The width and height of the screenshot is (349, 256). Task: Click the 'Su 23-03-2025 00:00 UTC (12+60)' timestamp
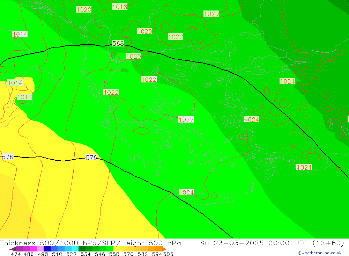272,243
